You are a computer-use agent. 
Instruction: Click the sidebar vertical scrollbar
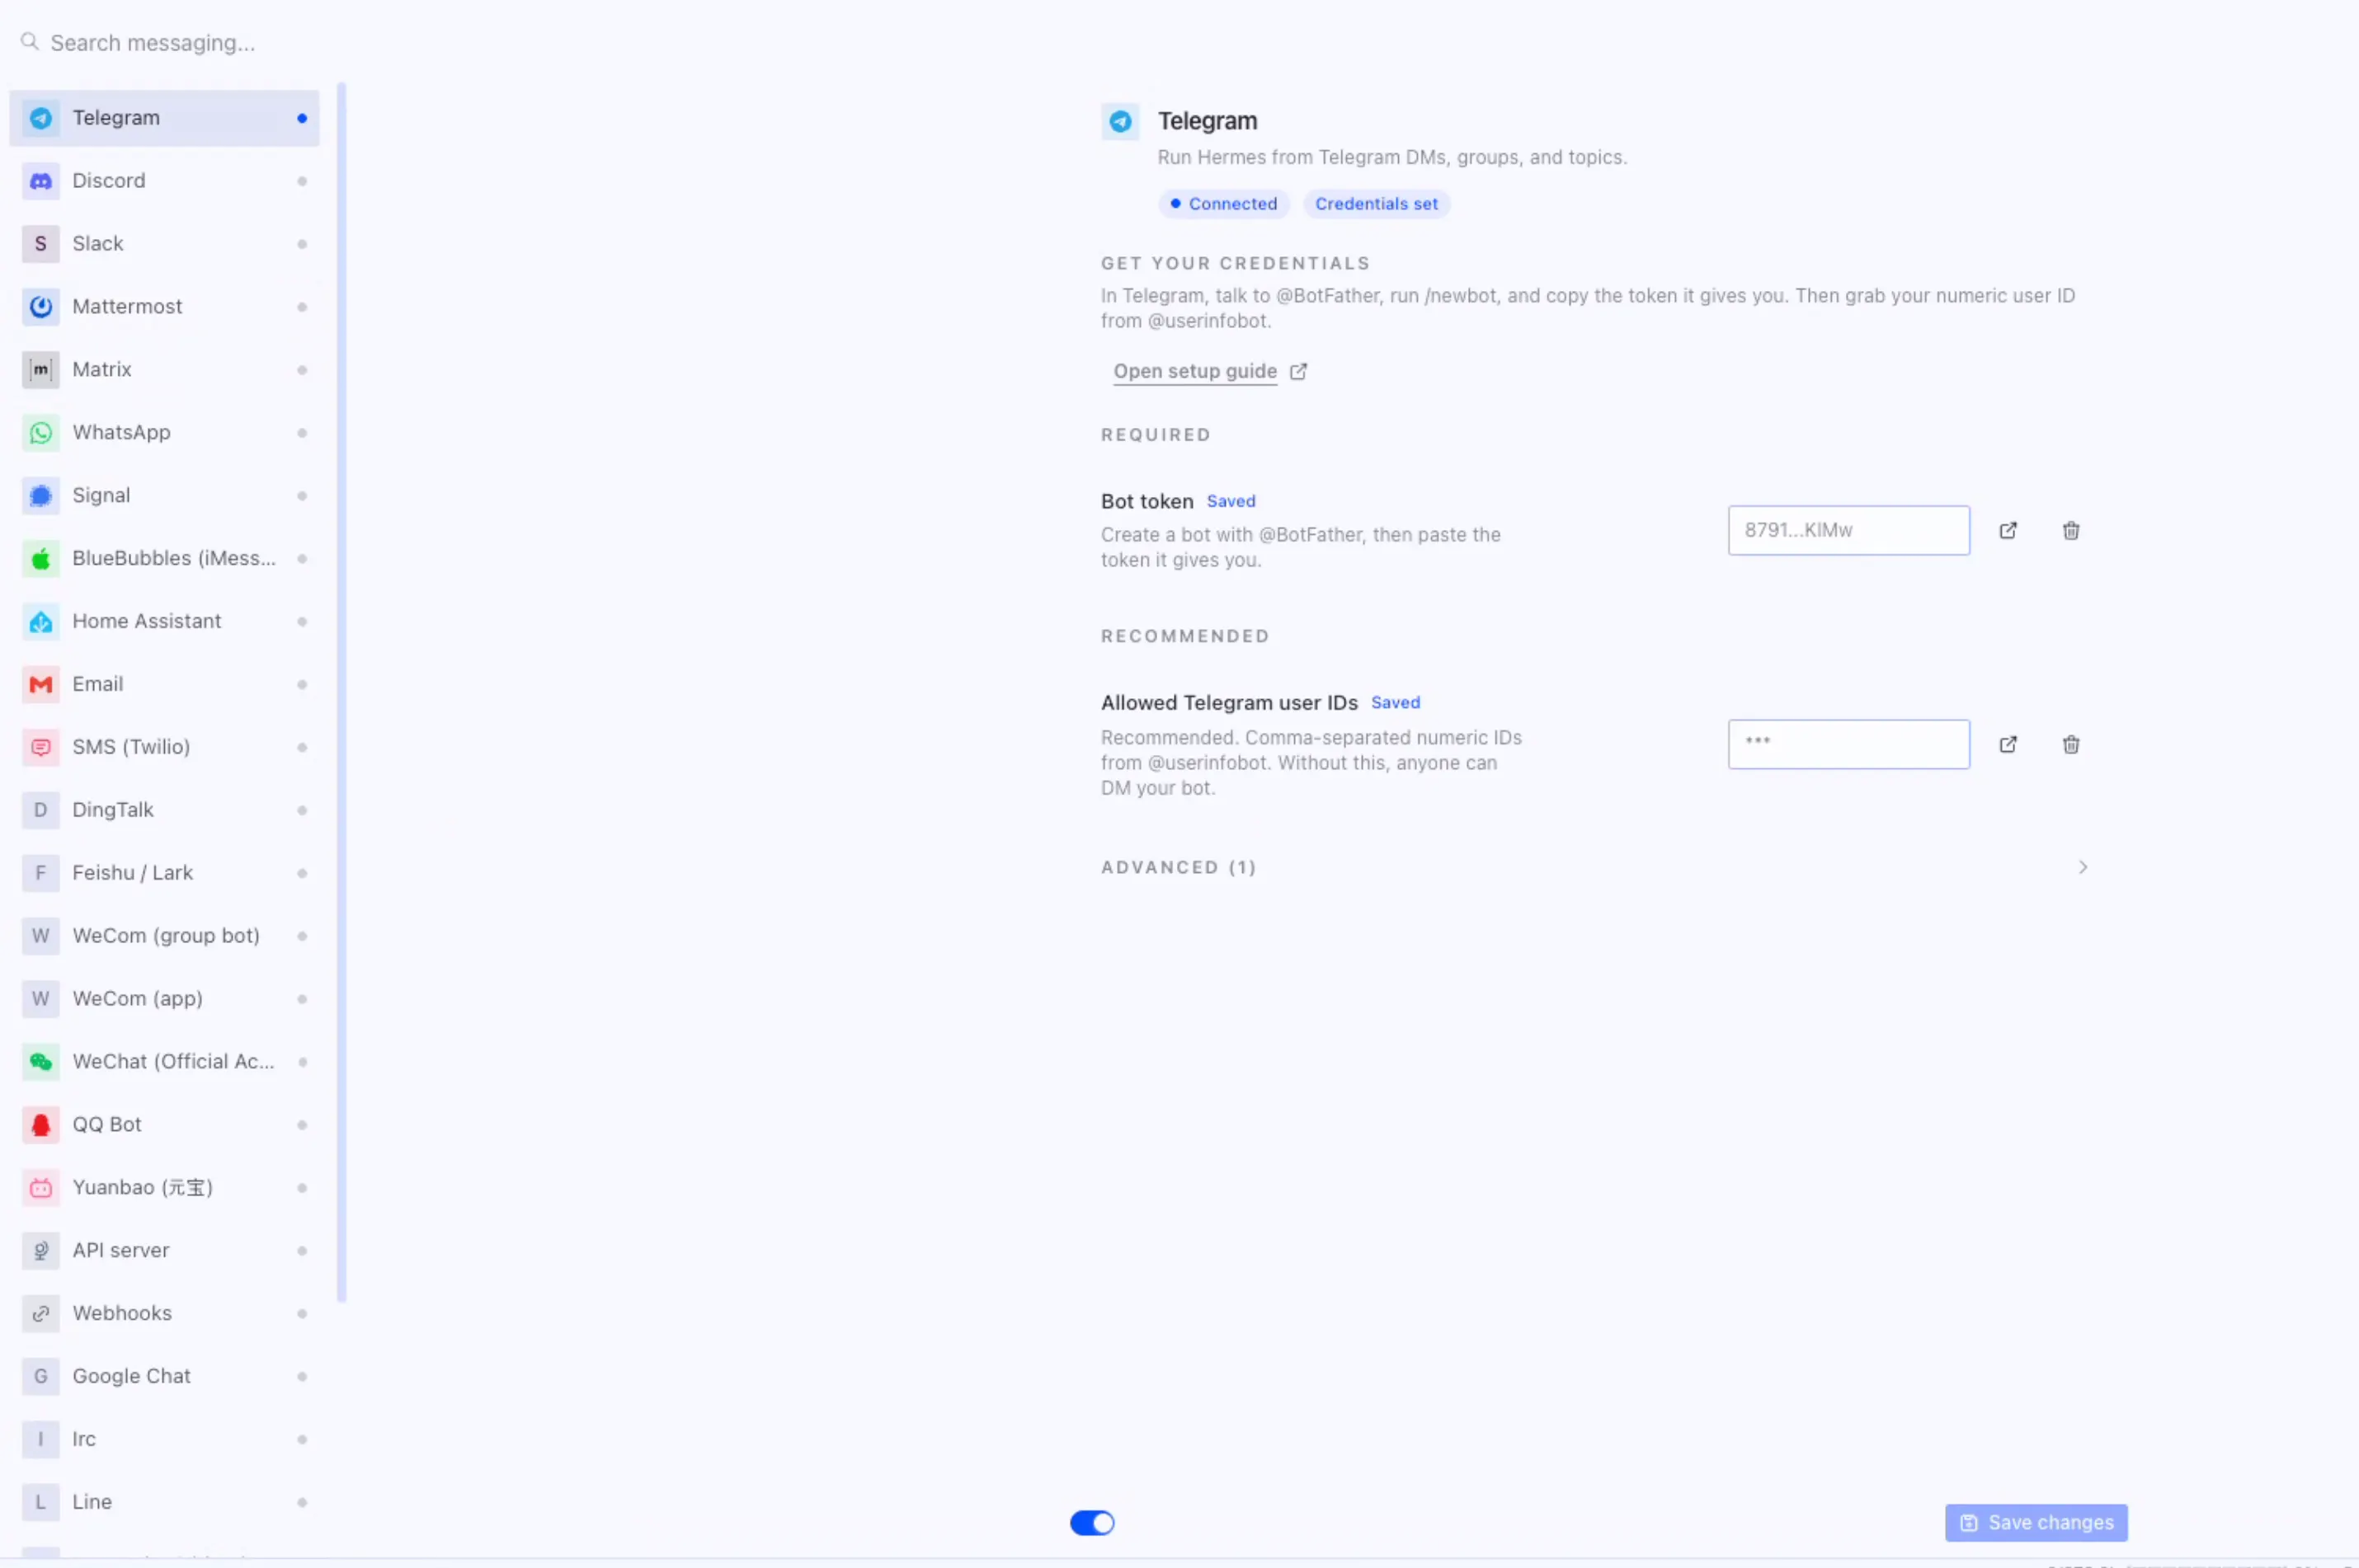(x=341, y=693)
